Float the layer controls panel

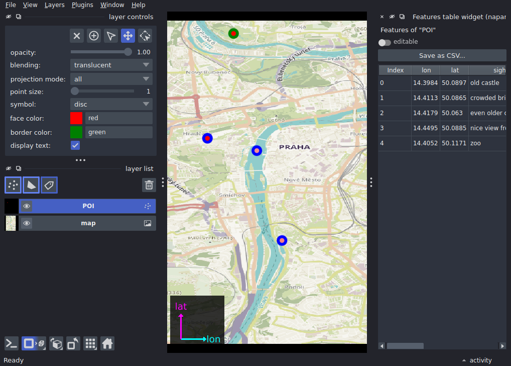click(x=19, y=17)
